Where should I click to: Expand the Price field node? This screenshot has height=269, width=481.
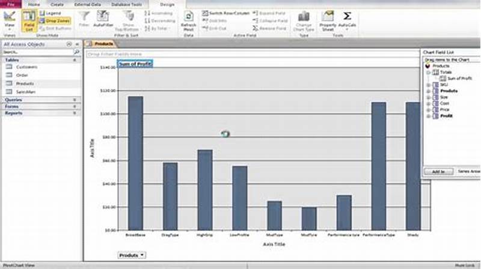click(x=429, y=110)
